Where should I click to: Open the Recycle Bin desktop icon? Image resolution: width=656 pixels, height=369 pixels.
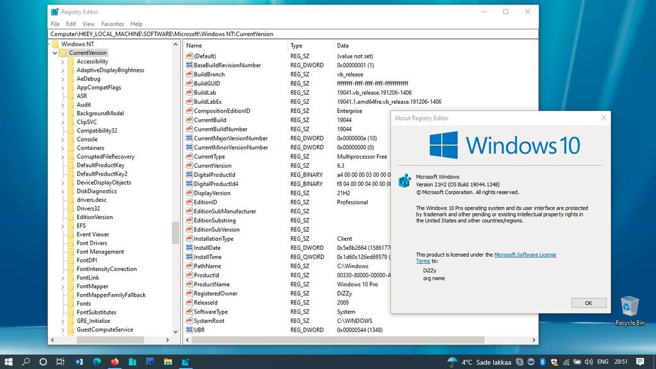[x=630, y=311]
